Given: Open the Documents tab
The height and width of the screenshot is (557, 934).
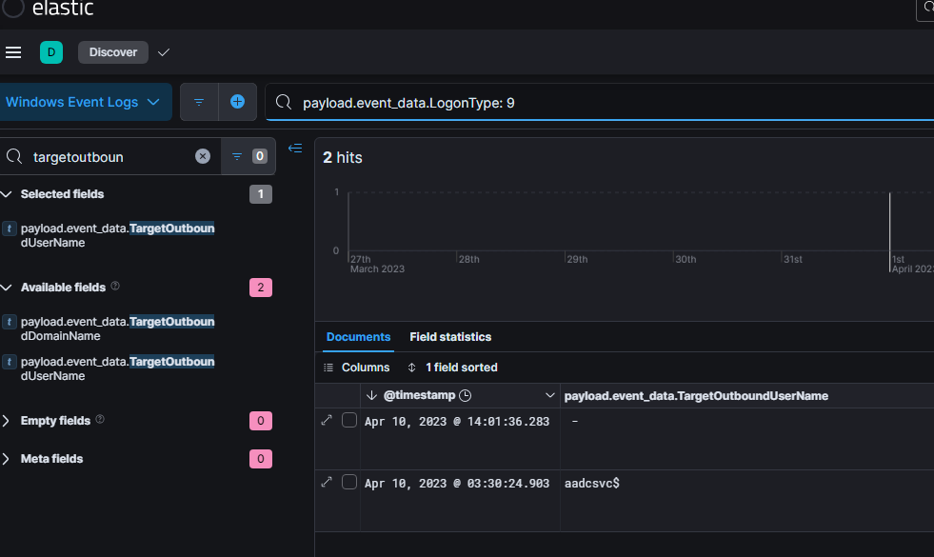Looking at the screenshot, I should (x=358, y=337).
